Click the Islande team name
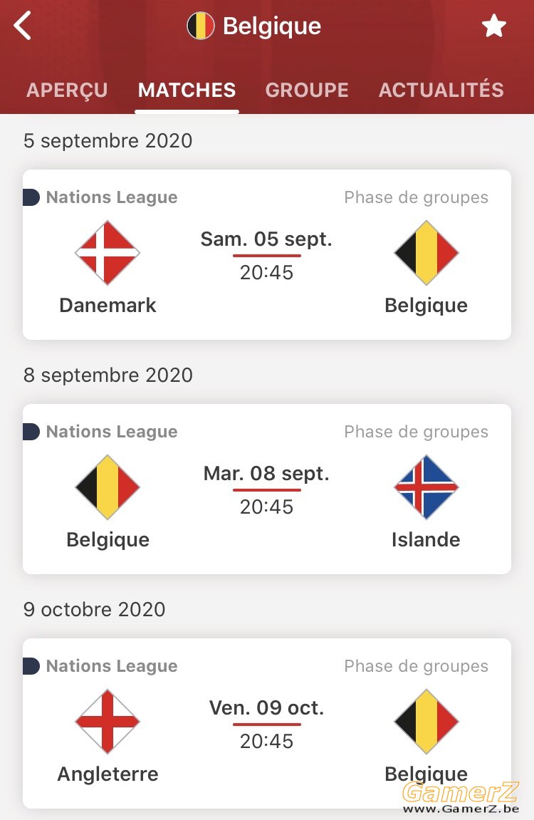The width and height of the screenshot is (534, 820). (426, 539)
